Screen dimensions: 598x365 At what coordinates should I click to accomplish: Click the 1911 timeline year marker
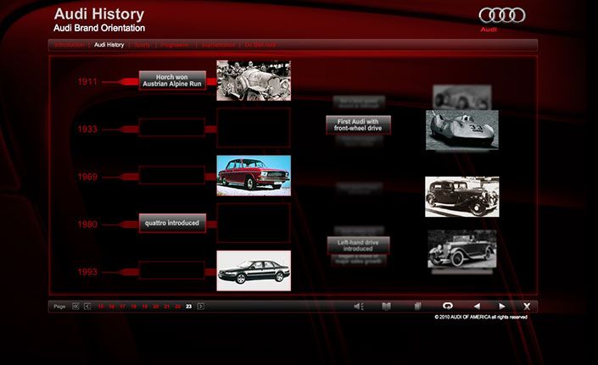click(x=87, y=81)
